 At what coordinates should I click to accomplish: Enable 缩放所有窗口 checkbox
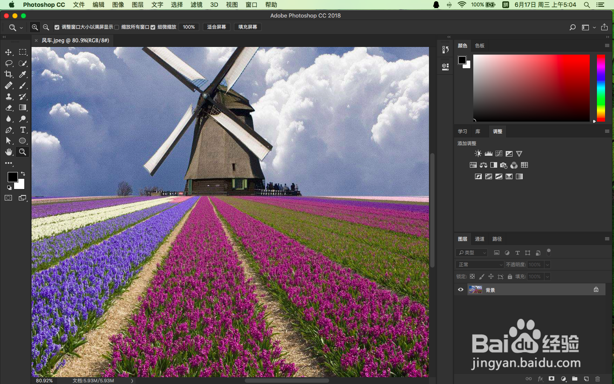(116, 27)
